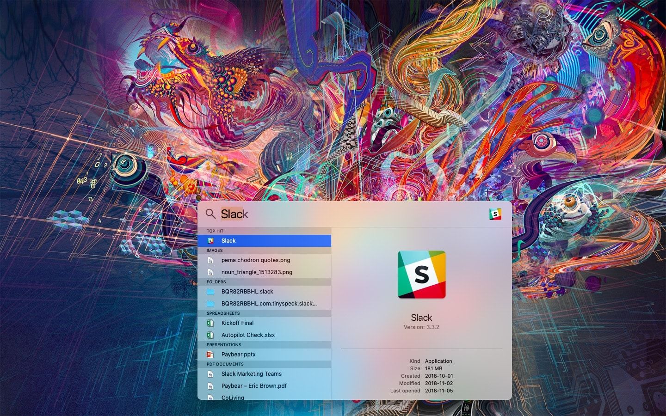This screenshot has width=666, height=416.
Task: Select Paybear.pptx presentation
Action: [264, 355]
